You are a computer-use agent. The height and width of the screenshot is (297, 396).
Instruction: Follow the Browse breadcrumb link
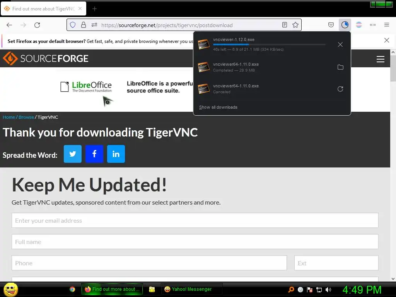(x=26, y=117)
